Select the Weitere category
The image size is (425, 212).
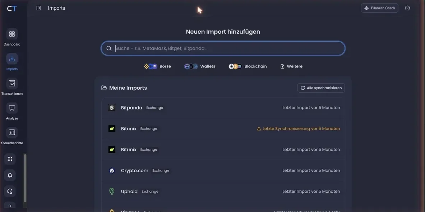[x=291, y=66]
